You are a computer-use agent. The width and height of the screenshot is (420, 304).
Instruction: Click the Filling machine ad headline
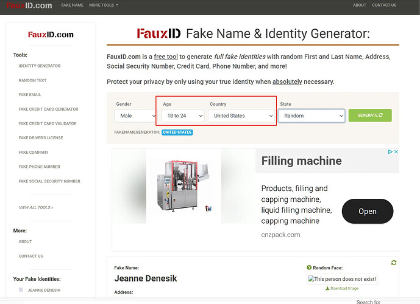pos(301,161)
